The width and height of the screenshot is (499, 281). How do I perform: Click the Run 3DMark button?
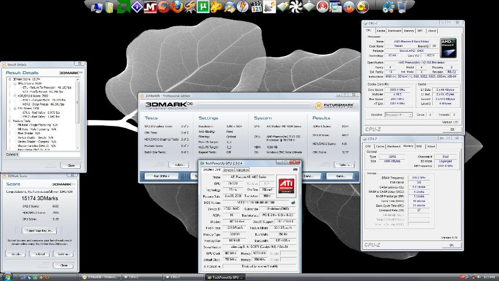point(162,176)
